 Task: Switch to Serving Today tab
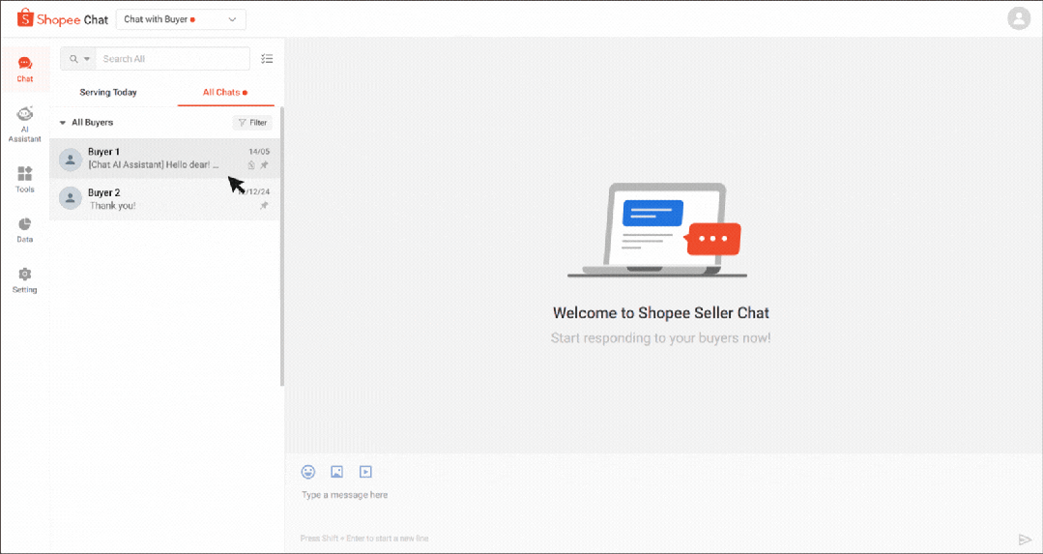click(108, 93)
